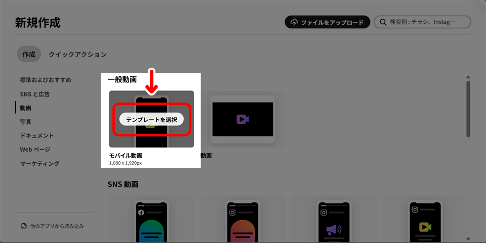Select the landscape video thumbnail

(x=242, y=119)
